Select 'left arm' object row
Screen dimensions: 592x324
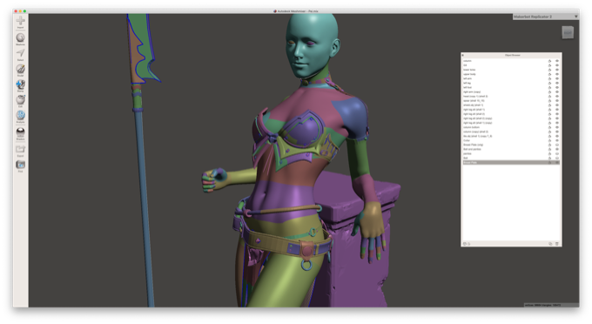511,78
